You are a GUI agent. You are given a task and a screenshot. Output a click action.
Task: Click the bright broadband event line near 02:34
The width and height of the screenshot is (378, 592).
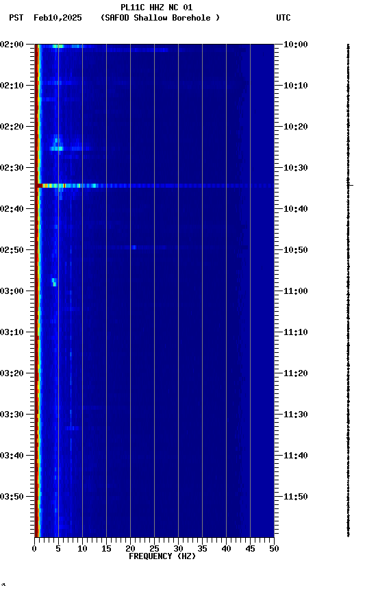click(x=155, y=186)
